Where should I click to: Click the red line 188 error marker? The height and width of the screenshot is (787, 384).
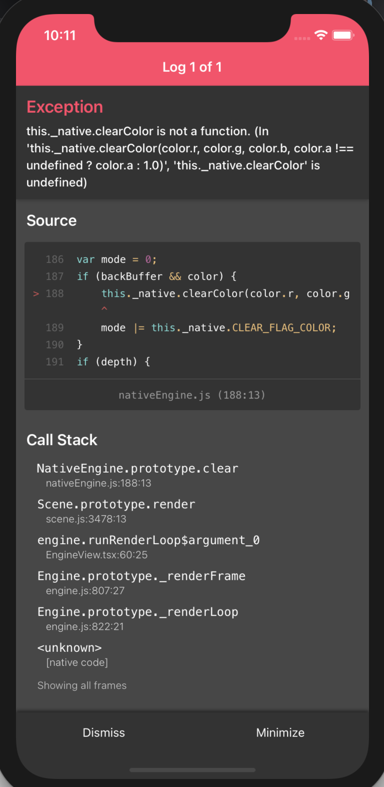[x=35, y=293]
